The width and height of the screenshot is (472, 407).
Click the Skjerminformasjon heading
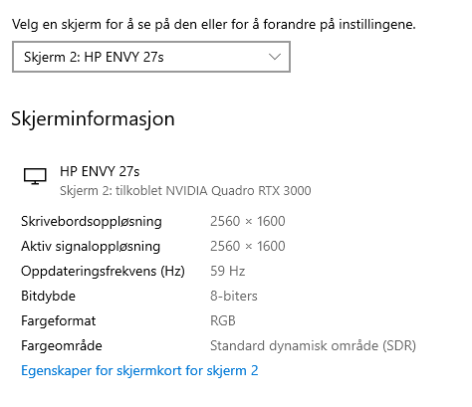(x=93, y=119)
